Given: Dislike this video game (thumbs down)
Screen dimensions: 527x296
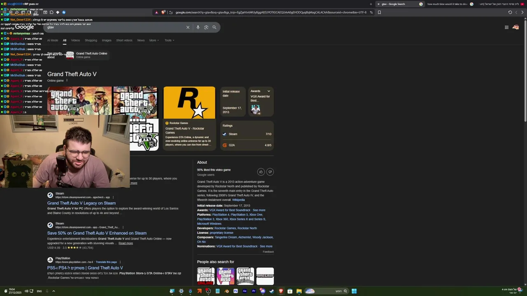Looking at the screenshot, I should coord(270,171).
